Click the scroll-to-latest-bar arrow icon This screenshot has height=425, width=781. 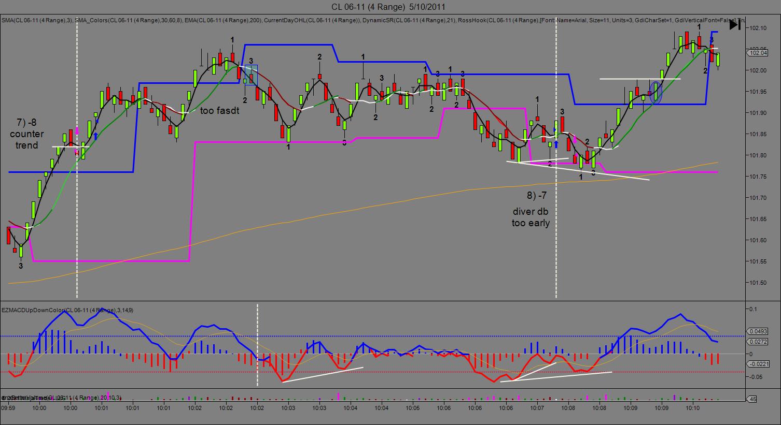point(735,24)
